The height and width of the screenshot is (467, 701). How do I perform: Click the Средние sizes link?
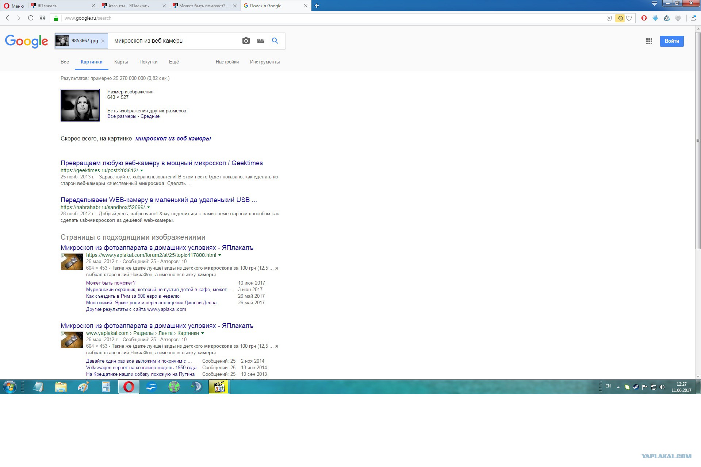(x=150, y=116)
